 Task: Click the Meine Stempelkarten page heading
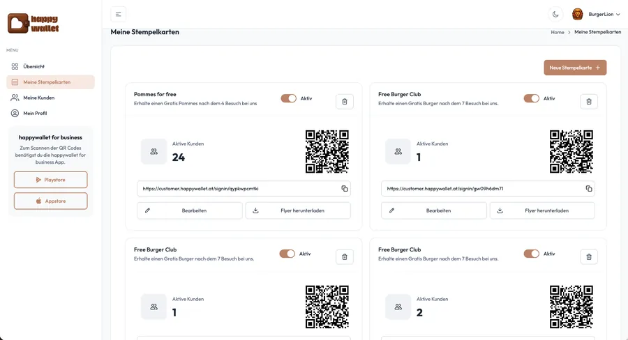pyautogui.click(x=145, y=32)
